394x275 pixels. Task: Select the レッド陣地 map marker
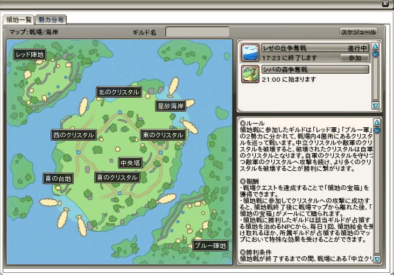[x=30, y=54]
